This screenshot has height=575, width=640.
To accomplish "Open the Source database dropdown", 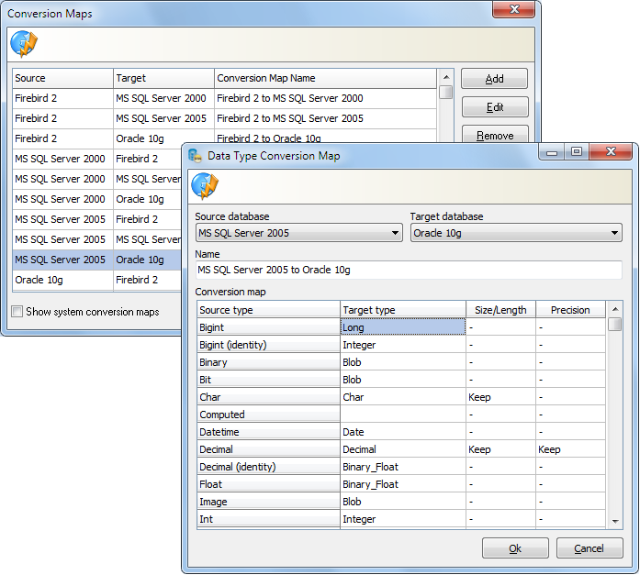I will tap(298, 233).
